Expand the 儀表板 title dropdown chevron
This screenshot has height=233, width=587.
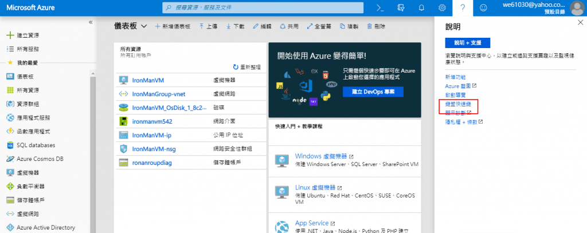(x=144, y=26)
